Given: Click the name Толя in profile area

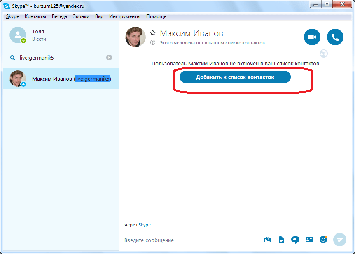Looking at the screenshot, I should (x=38, y=31).
